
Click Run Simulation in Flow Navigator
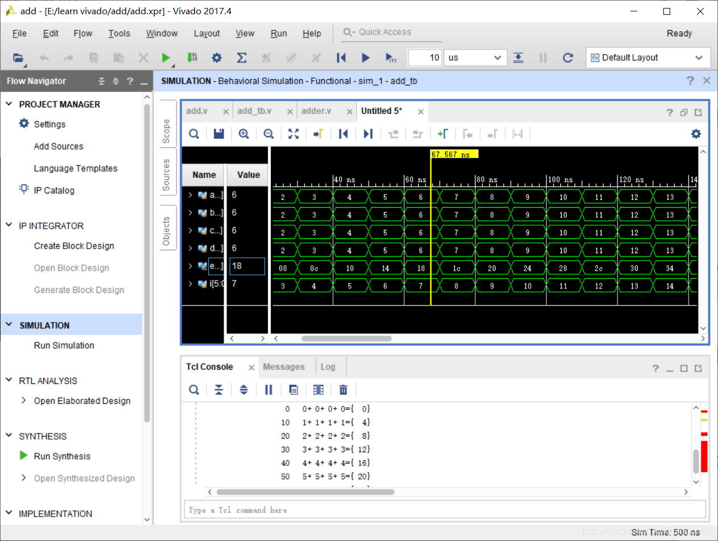[64, 345]
